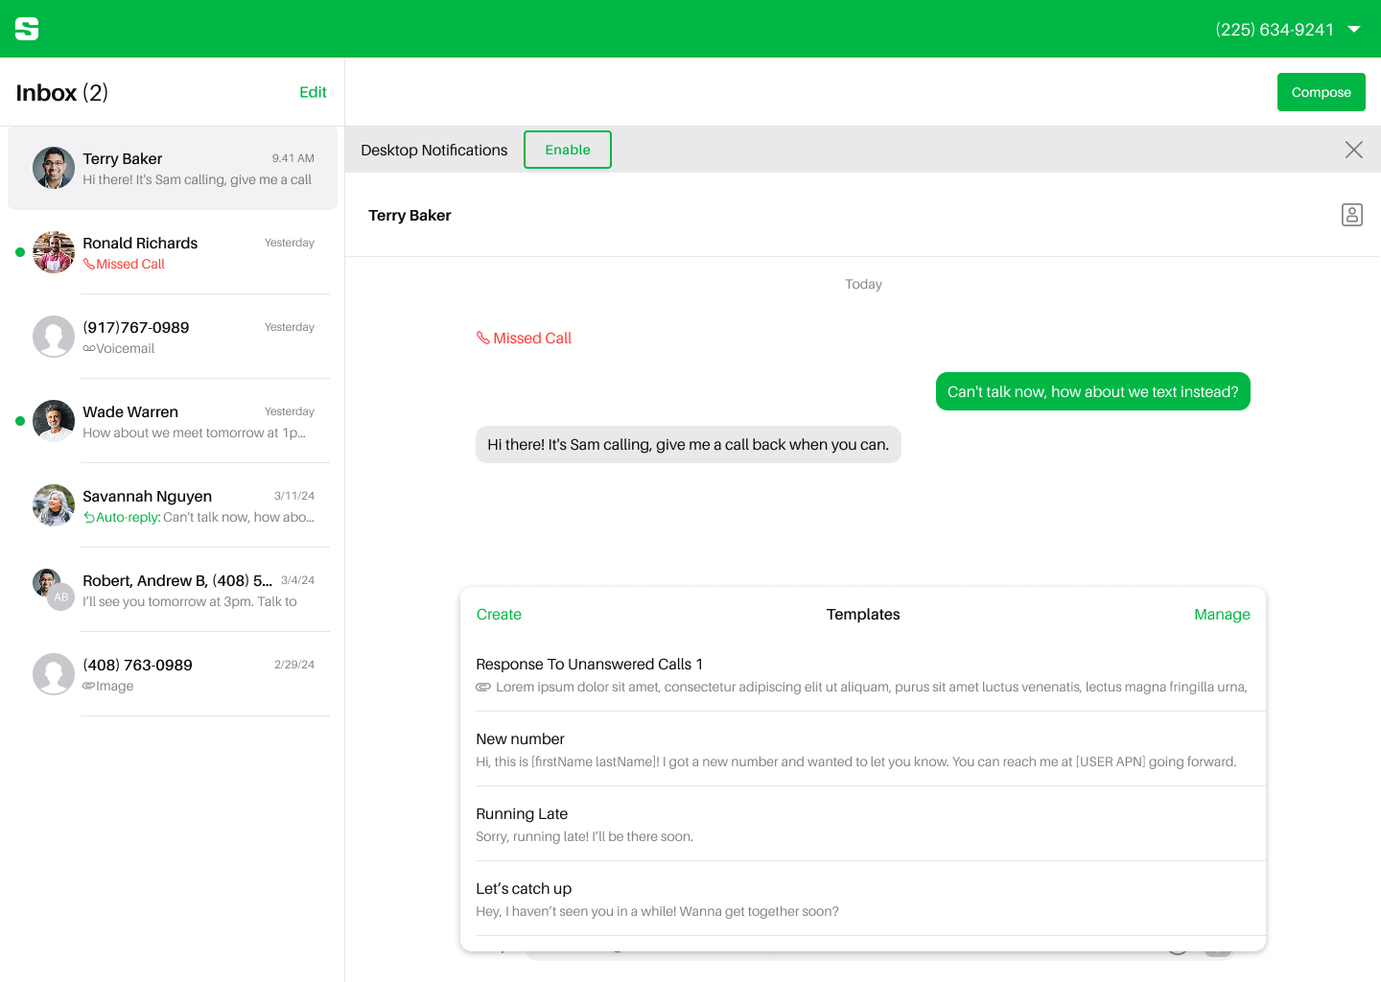
Task: Click the Missed Call entry in chat
Action: pyautogui.click(x=524, y=338)
